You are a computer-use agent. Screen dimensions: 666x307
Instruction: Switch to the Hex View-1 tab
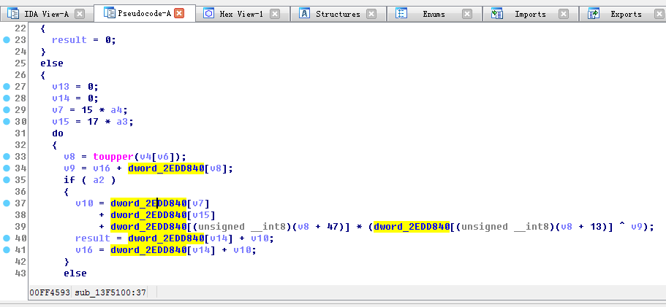click(x=241, y=14)
